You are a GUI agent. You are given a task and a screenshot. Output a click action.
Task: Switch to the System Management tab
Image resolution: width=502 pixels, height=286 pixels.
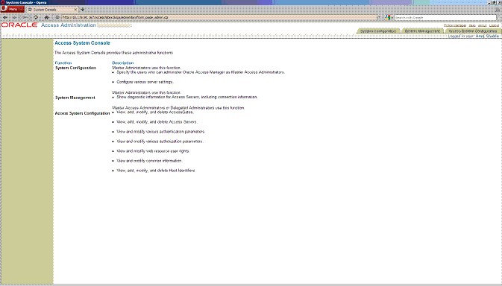(422, 31)
